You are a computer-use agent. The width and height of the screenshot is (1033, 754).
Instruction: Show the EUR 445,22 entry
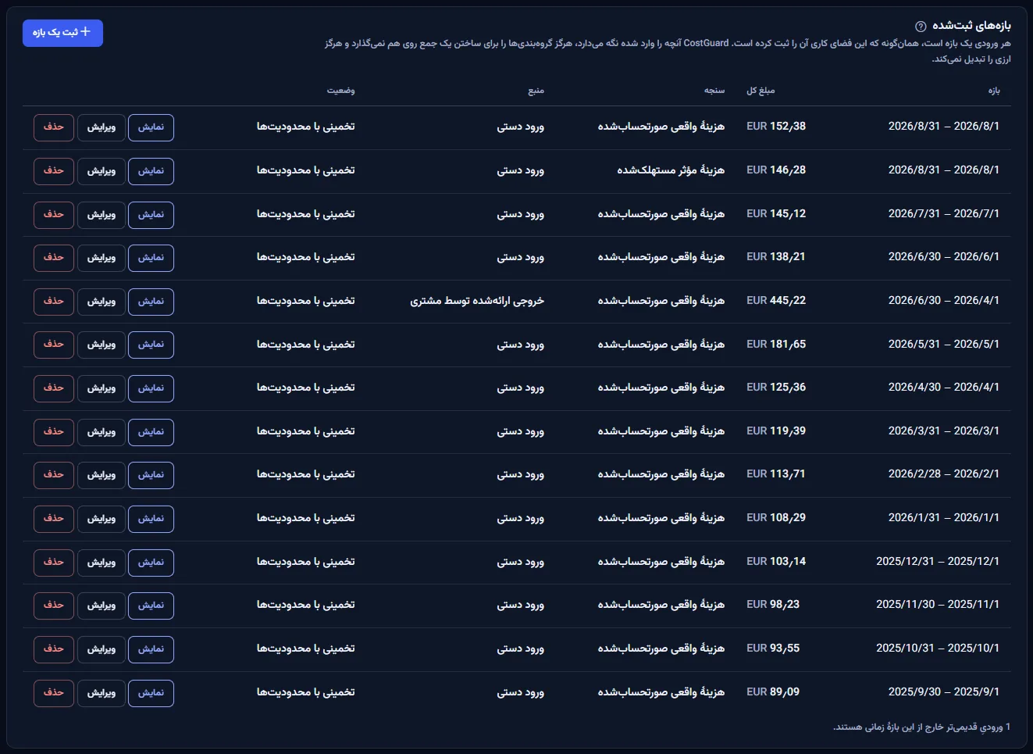[x=151, y=302]
